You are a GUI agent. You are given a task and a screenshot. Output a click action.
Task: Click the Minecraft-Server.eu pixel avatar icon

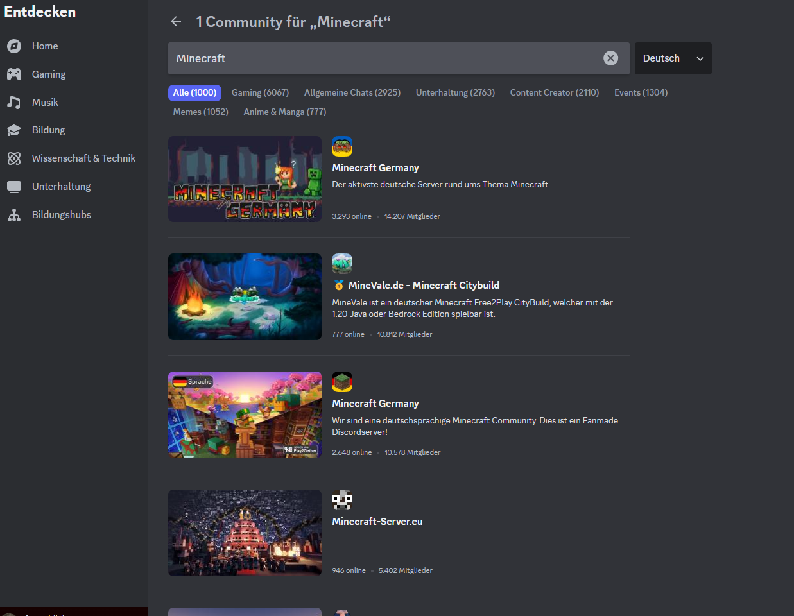[x=342, y=500]
